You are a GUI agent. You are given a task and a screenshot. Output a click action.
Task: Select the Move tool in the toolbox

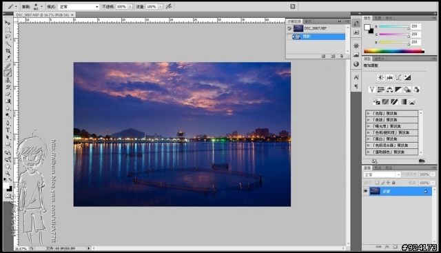(x=8, y=23)
